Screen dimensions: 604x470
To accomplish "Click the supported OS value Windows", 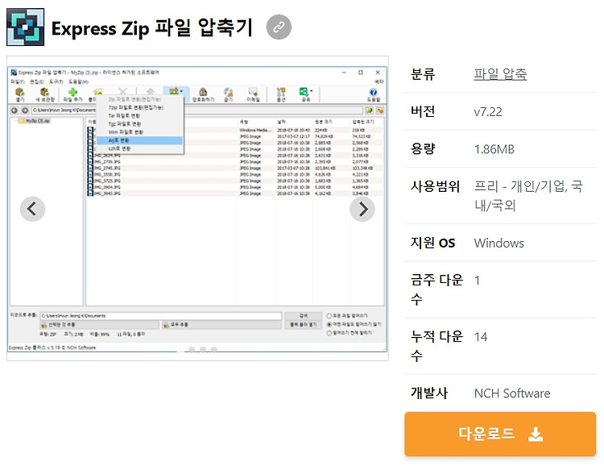I will click(499, 243).
